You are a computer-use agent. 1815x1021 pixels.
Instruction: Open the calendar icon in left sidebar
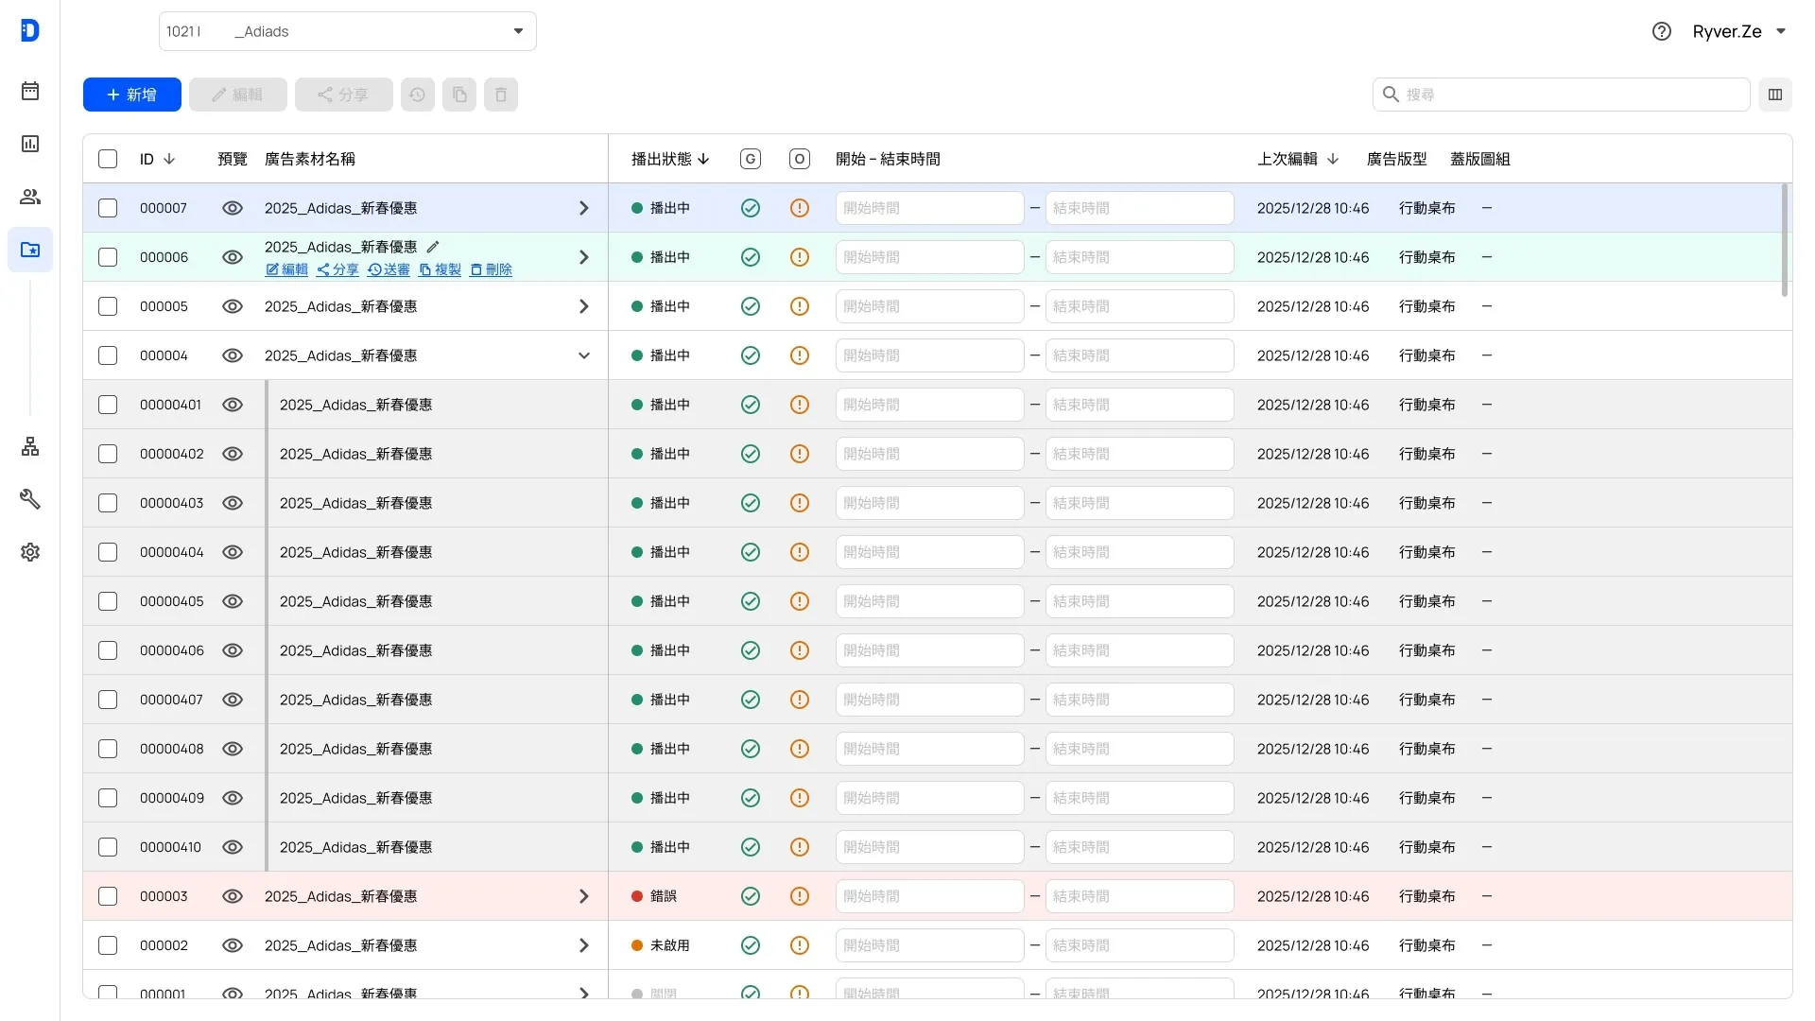point(30,91)
